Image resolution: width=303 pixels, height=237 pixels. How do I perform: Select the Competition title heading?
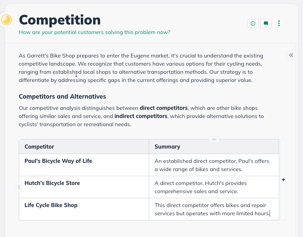tap(60, 20)
